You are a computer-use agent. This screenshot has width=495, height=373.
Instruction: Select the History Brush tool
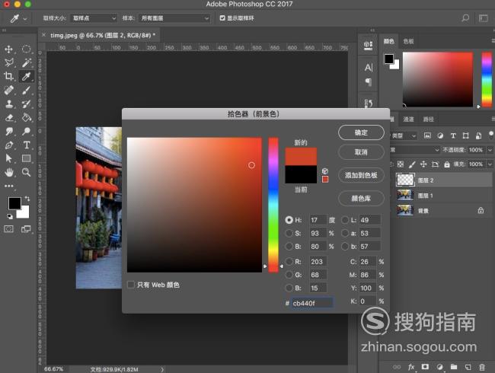26,104
